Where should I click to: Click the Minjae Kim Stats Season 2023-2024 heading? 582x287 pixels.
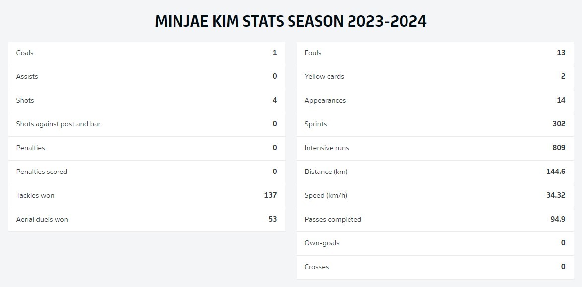click(x=291, y=21)
